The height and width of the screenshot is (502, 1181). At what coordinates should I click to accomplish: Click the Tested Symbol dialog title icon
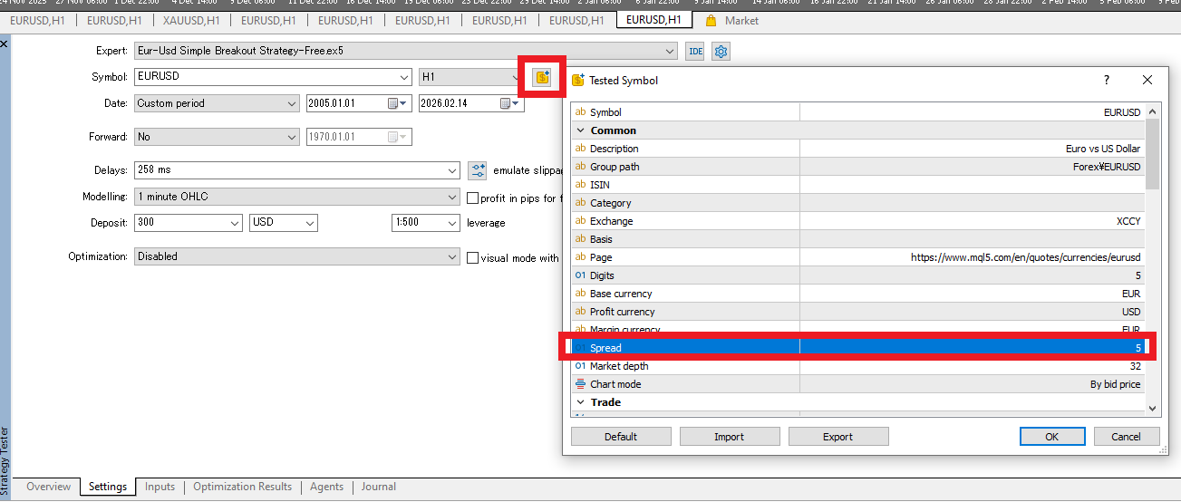click(578, 80)
